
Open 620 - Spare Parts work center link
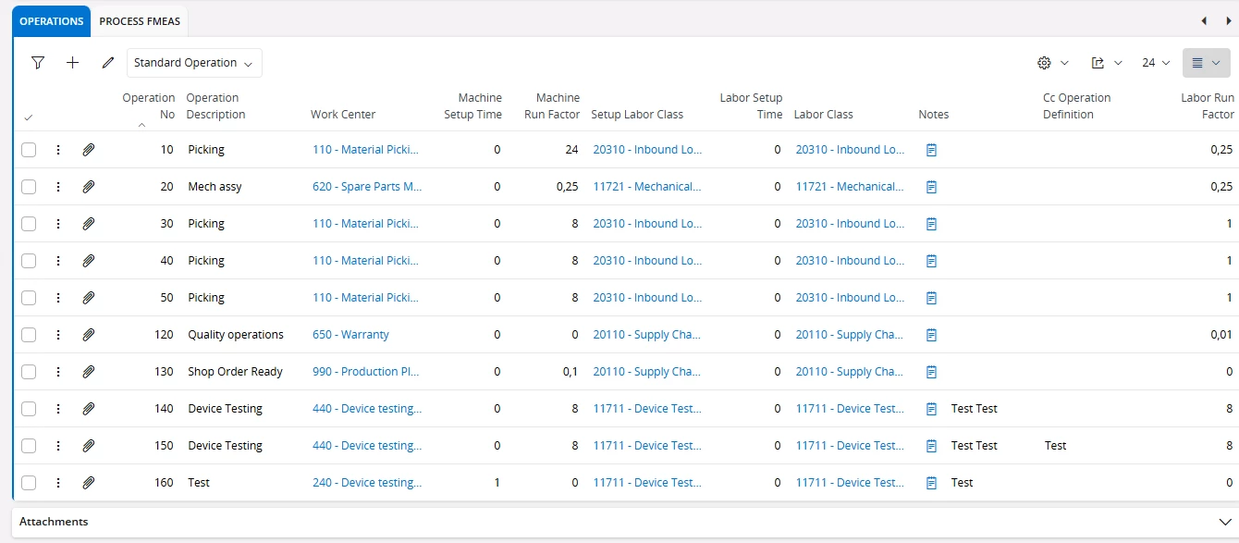point(367,187)
